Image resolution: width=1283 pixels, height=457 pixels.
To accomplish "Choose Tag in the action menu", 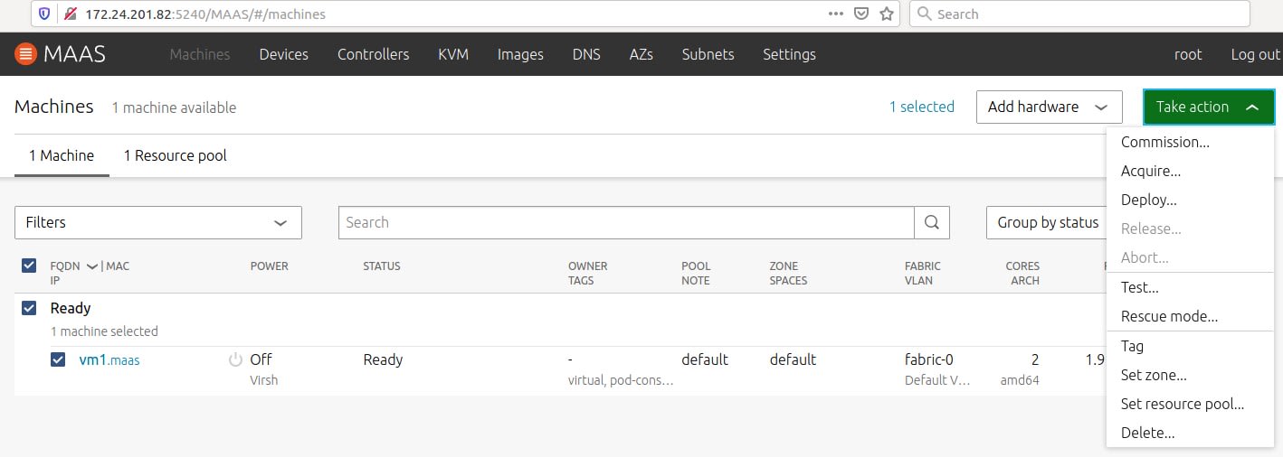I will 1190,346.
